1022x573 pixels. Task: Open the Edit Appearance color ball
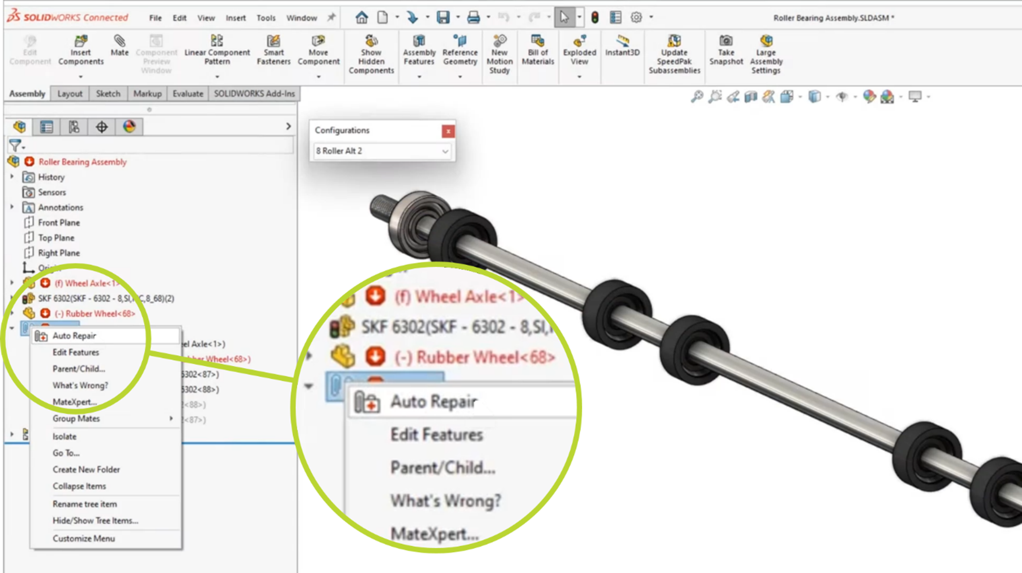(869, 96)
